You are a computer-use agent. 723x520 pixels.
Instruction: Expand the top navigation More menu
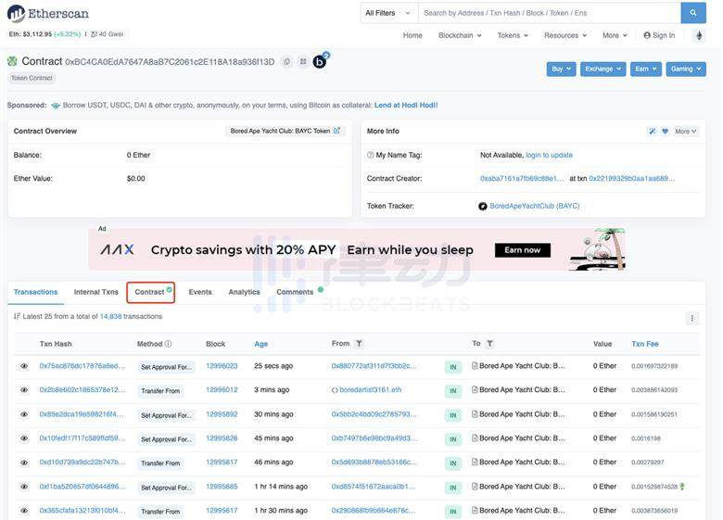615,35
